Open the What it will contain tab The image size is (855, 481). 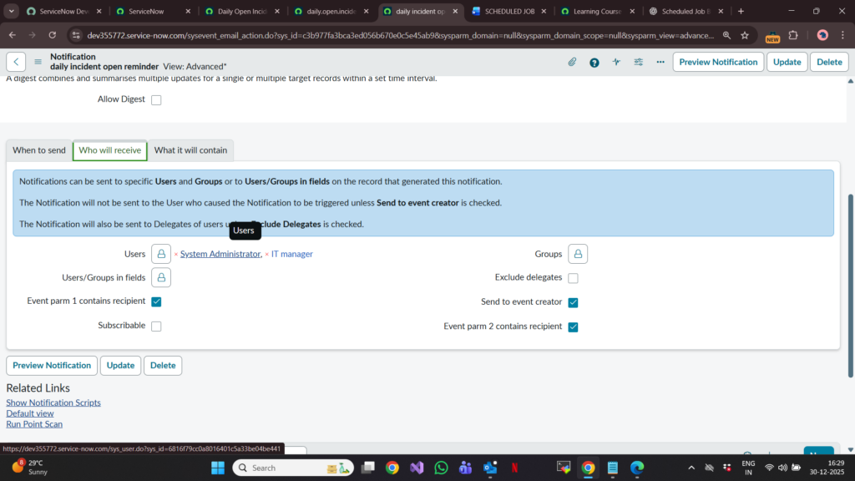click(190, 150)
